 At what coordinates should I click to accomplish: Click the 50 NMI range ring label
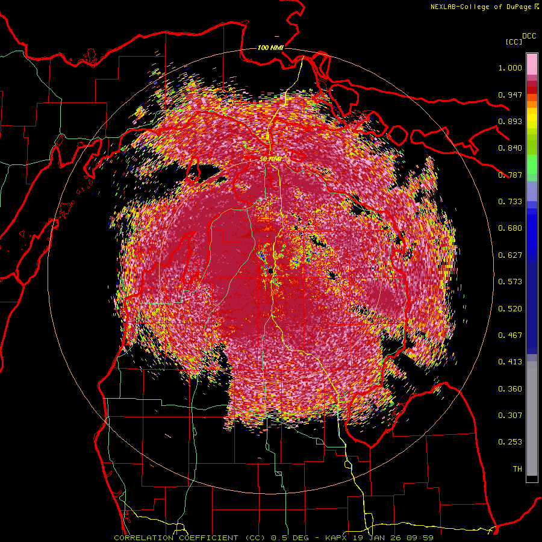pos(270,159)
